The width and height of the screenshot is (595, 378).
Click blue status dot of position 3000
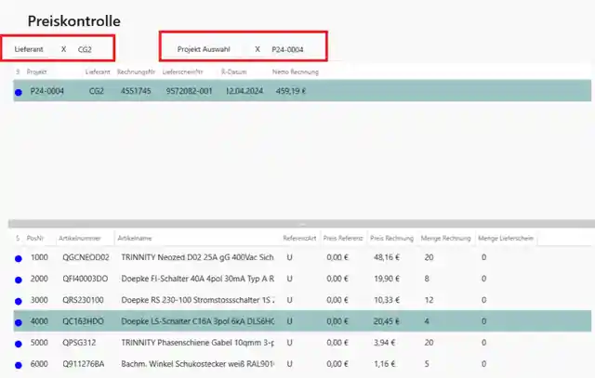click(x=19, y=301)
